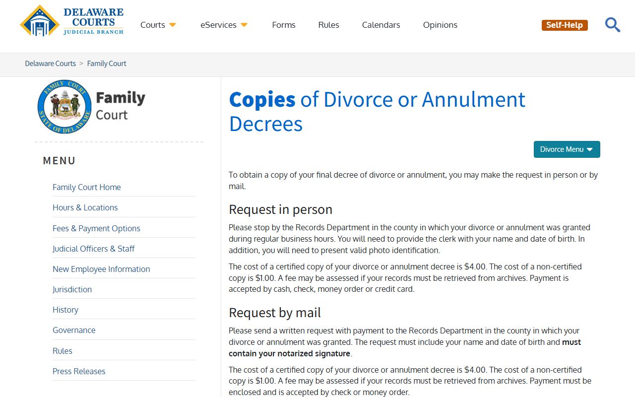Expand the Courts dropdown menu

point(158,25)
